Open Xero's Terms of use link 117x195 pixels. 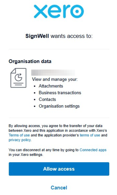19,135
